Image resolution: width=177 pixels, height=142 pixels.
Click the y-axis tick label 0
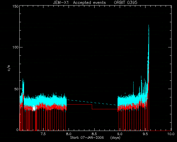(17, 130)
